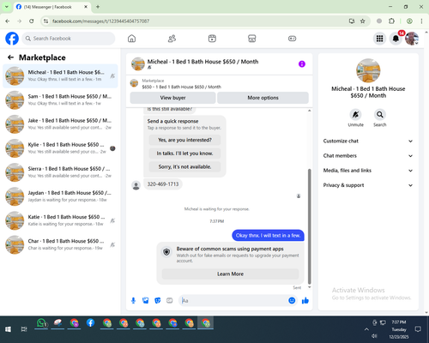429x343 pixels.
Task: Open the notifications bell
Action: point(396,39)
